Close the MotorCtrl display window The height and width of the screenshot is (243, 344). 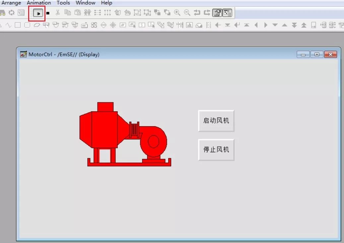[331, 54]
